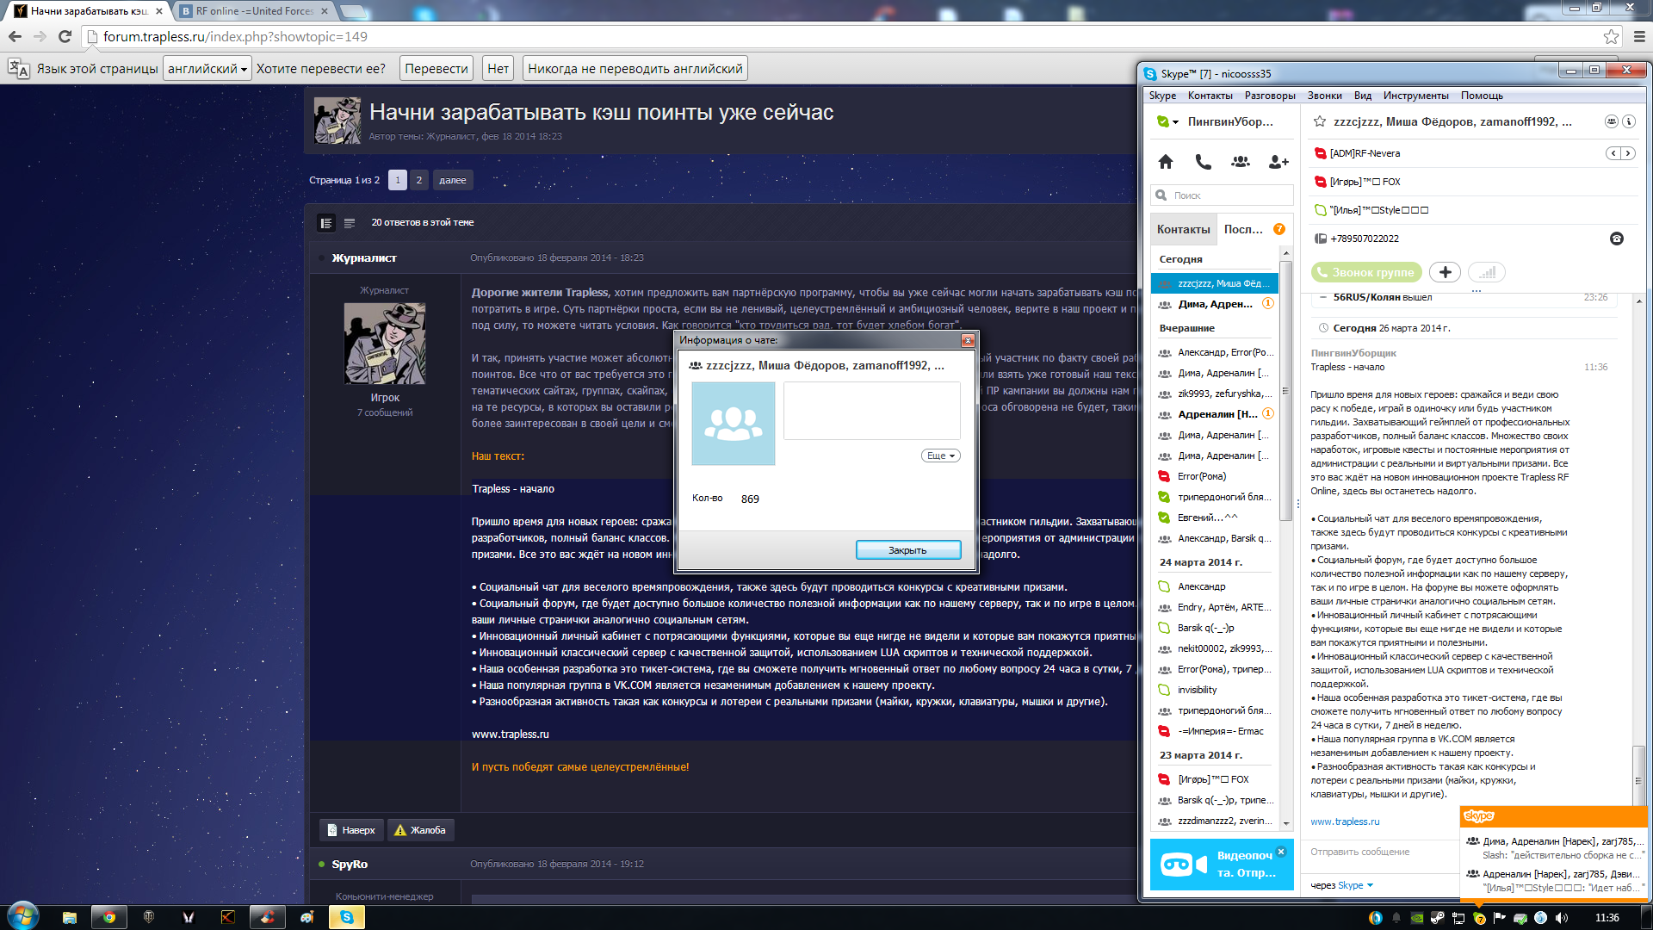1653x930 pixels.
Task: Open the page language dropdown английский
Action: tap(207, 69)
